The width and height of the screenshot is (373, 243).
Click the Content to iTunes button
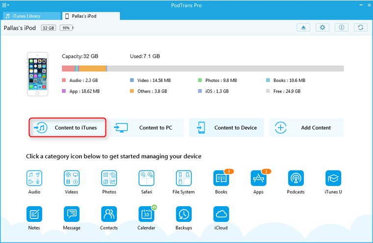point(68,128)
